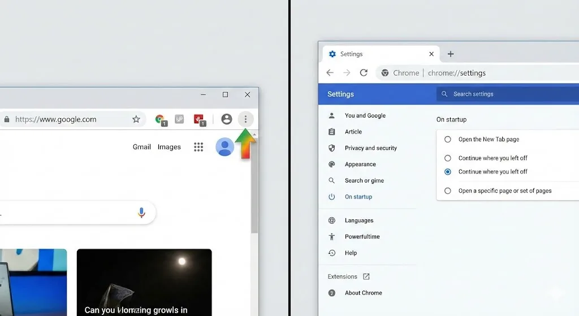Click the google.com address bar

pyautogui.click(x=73, y=119)
